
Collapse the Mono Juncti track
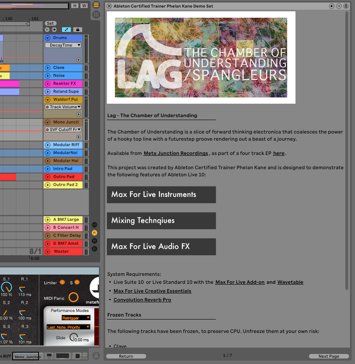(x=48, y=122)
